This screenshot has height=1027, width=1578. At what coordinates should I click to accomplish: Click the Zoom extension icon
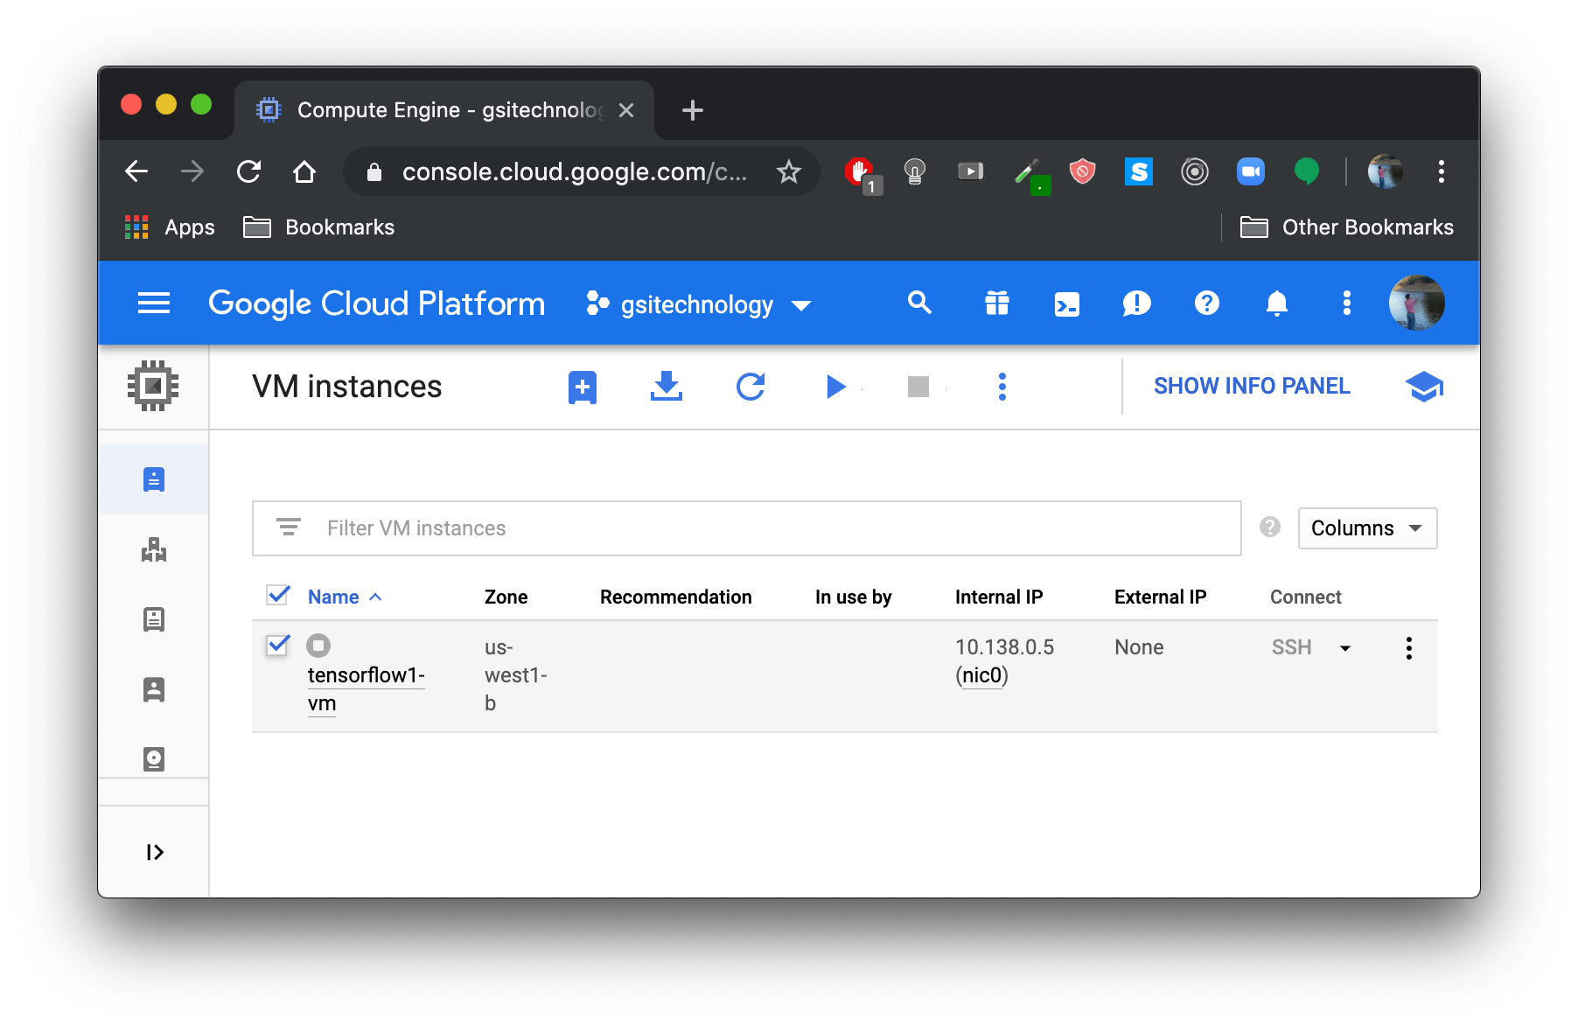[1251, 171]
